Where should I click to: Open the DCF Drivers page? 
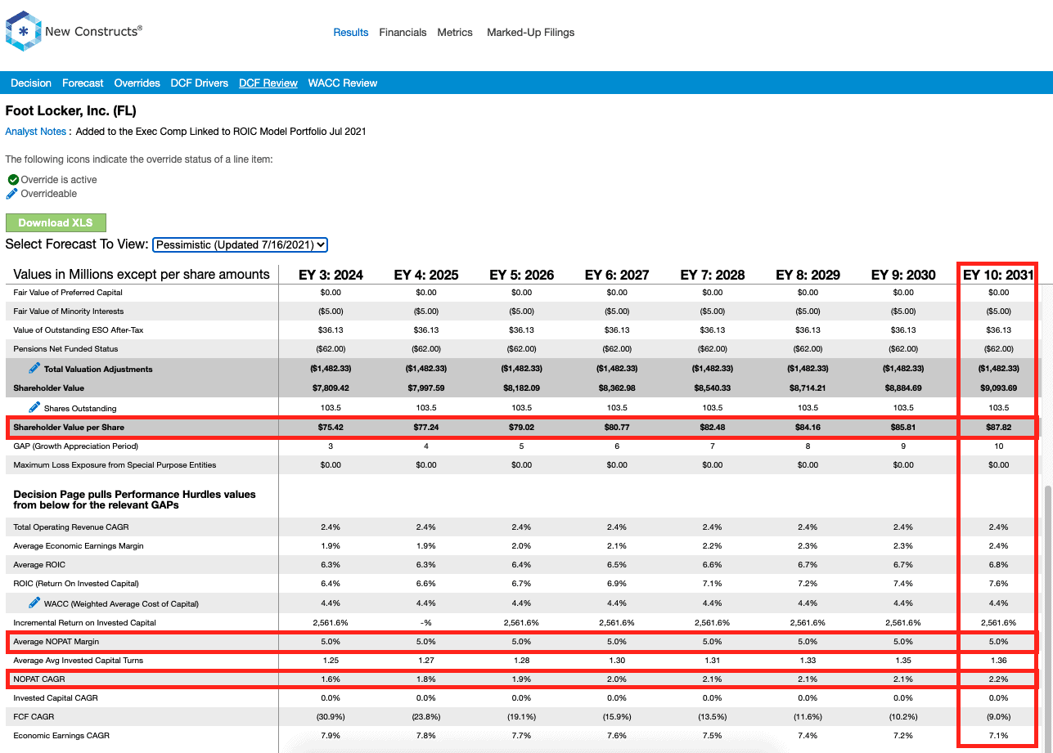click(200, 83)
